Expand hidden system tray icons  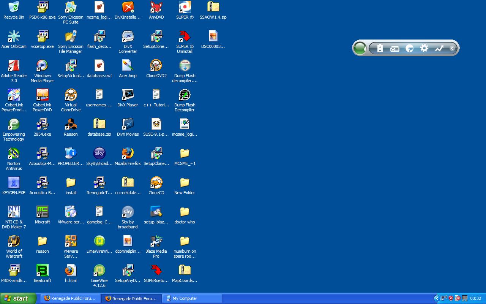coord(437,298)
